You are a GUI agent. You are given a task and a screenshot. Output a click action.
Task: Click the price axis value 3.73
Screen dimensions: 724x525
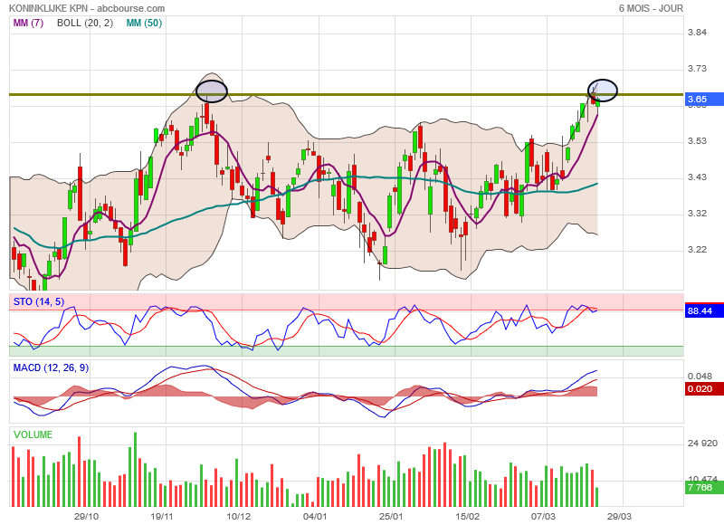click(x=697, y=68)
